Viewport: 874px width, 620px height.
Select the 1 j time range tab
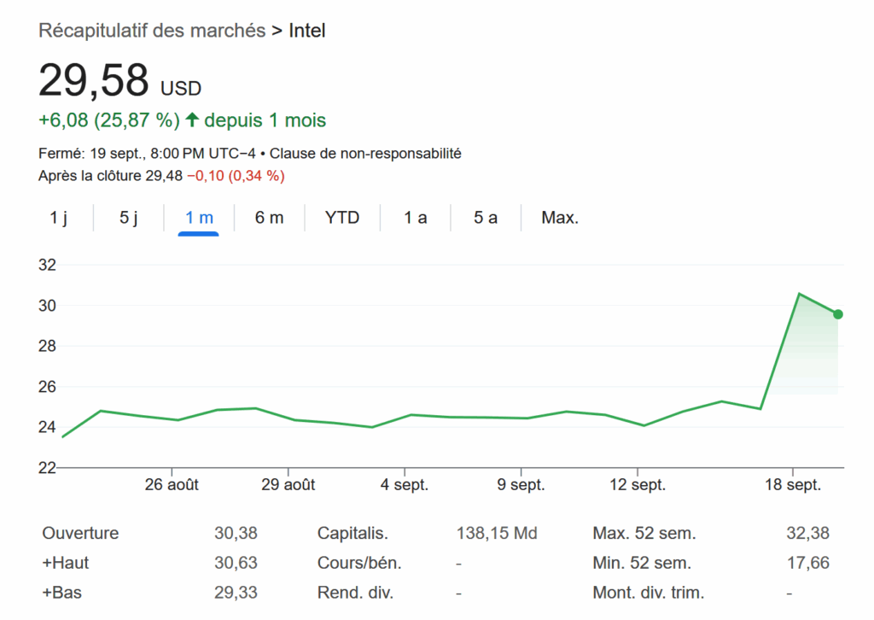pyautogui.click(x=59, y=218)
